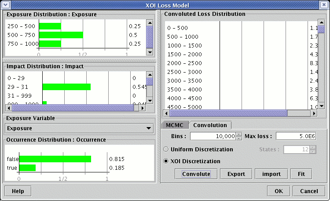The height and width of the screenshot is (201, 330).
Task: Select XOI Discretization radio button
Action: (166, 161)
